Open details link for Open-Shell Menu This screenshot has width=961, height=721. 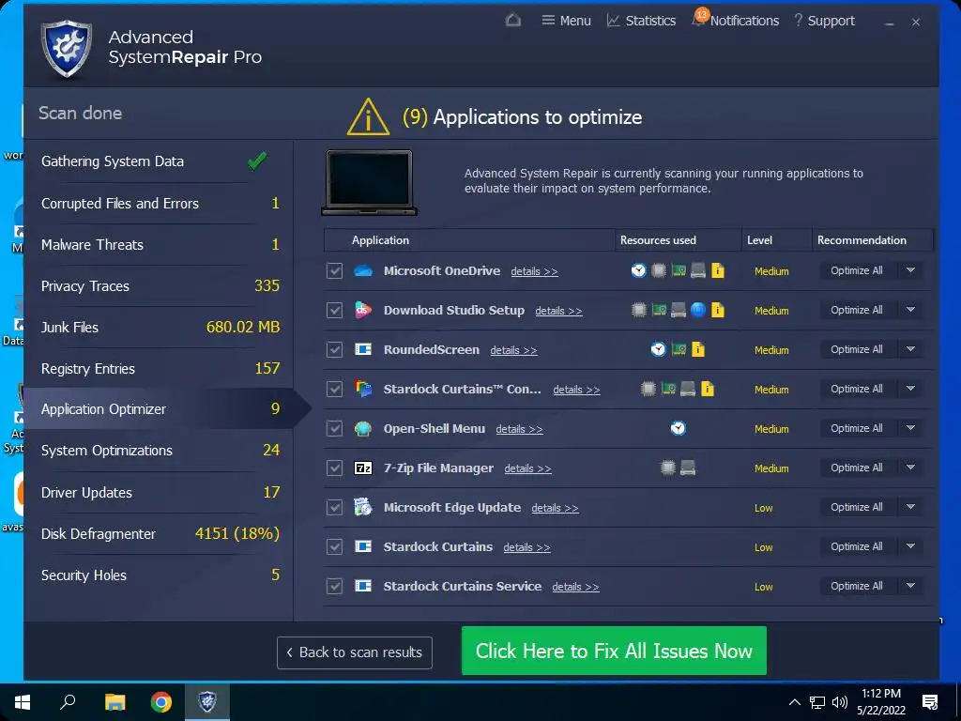coord(519,429)
